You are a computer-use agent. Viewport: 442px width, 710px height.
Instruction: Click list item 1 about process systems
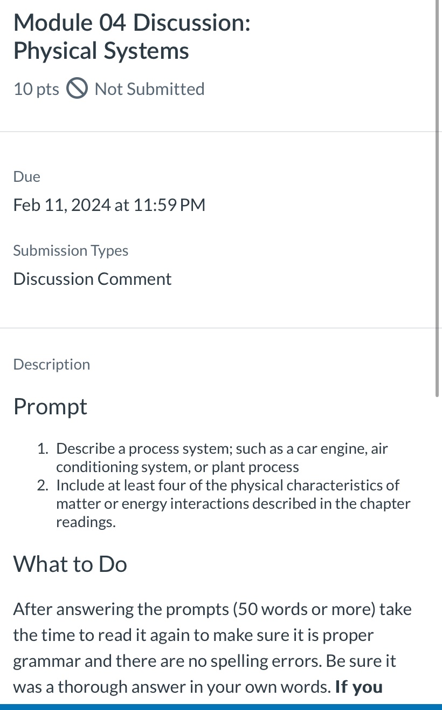222,457
